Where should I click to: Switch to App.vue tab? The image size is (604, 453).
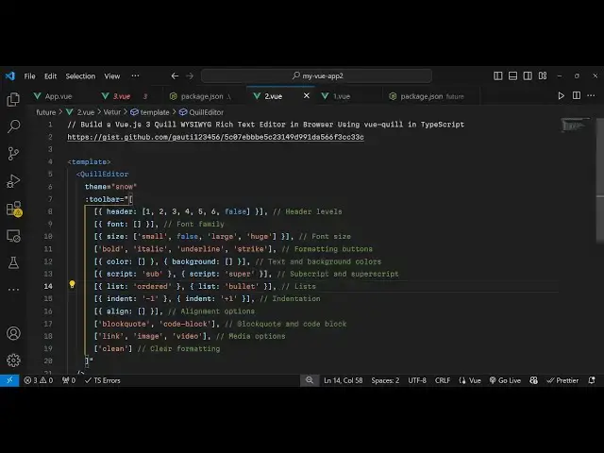pos(59,96)
